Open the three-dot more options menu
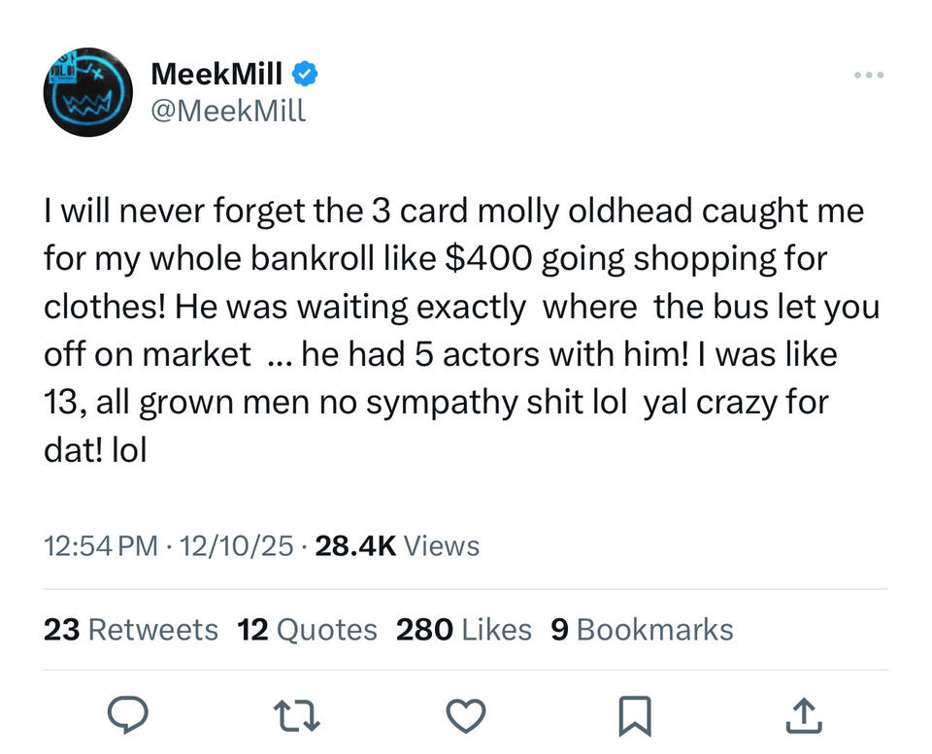 [869, 75]
